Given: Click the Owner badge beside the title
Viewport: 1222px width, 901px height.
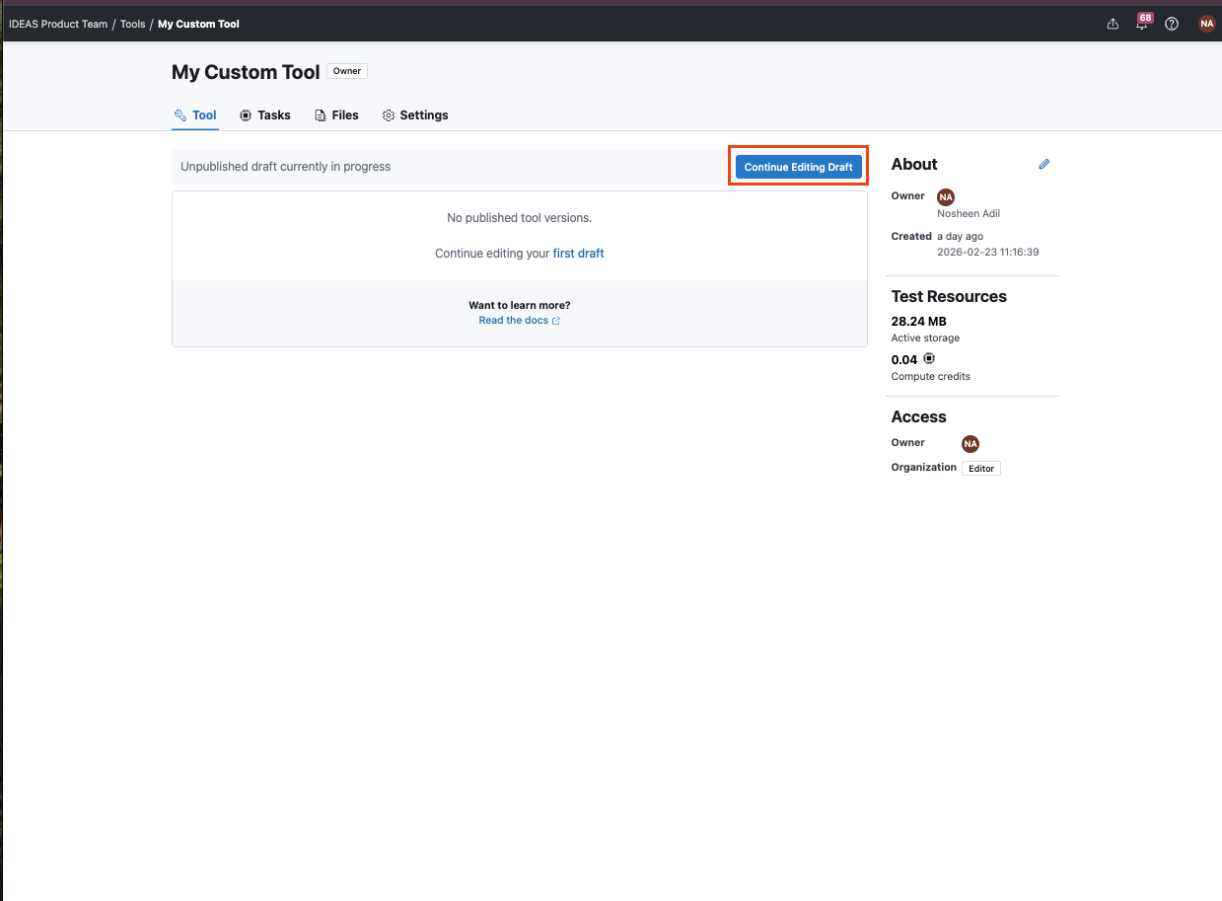Looking at the screenshot, I should (347, 71).
